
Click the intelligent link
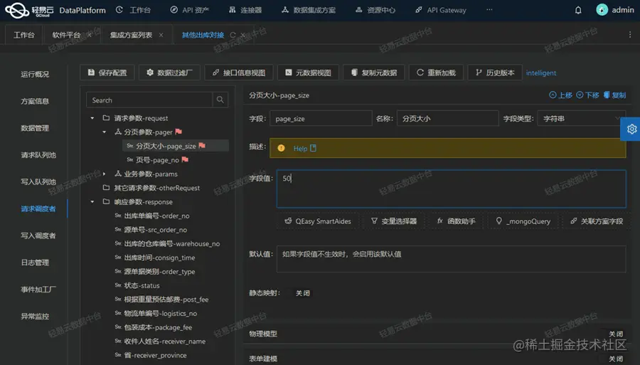click(x=541, y=73)
